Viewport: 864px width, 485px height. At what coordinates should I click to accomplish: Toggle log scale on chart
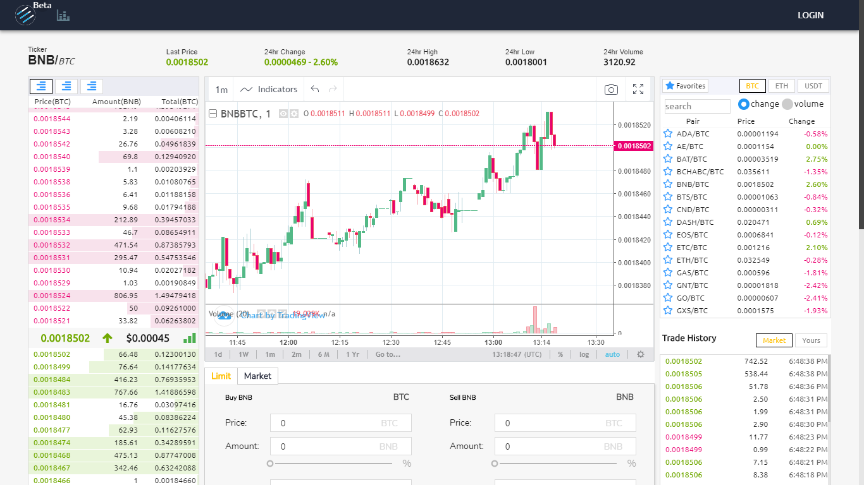584,354
